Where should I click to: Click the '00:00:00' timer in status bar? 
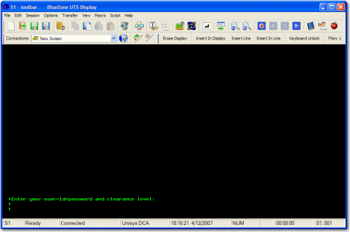pyautogui.click(x=285, y=223)
